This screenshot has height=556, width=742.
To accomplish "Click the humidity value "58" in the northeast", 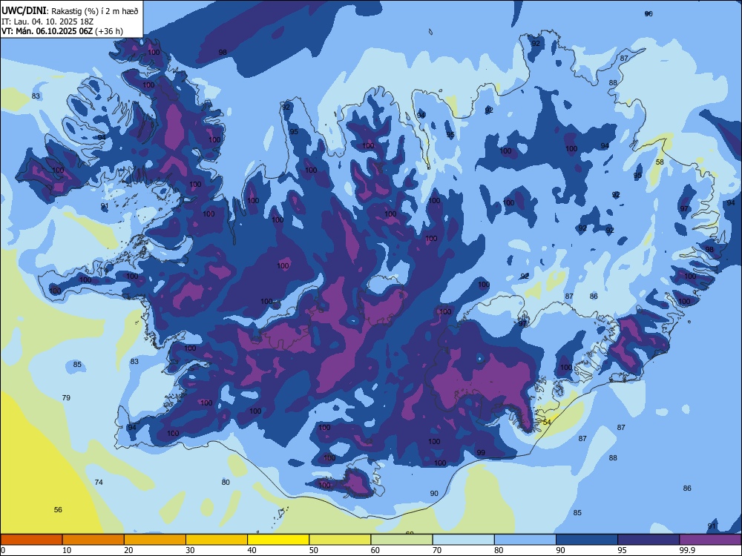I will click(x=660, y=162).
